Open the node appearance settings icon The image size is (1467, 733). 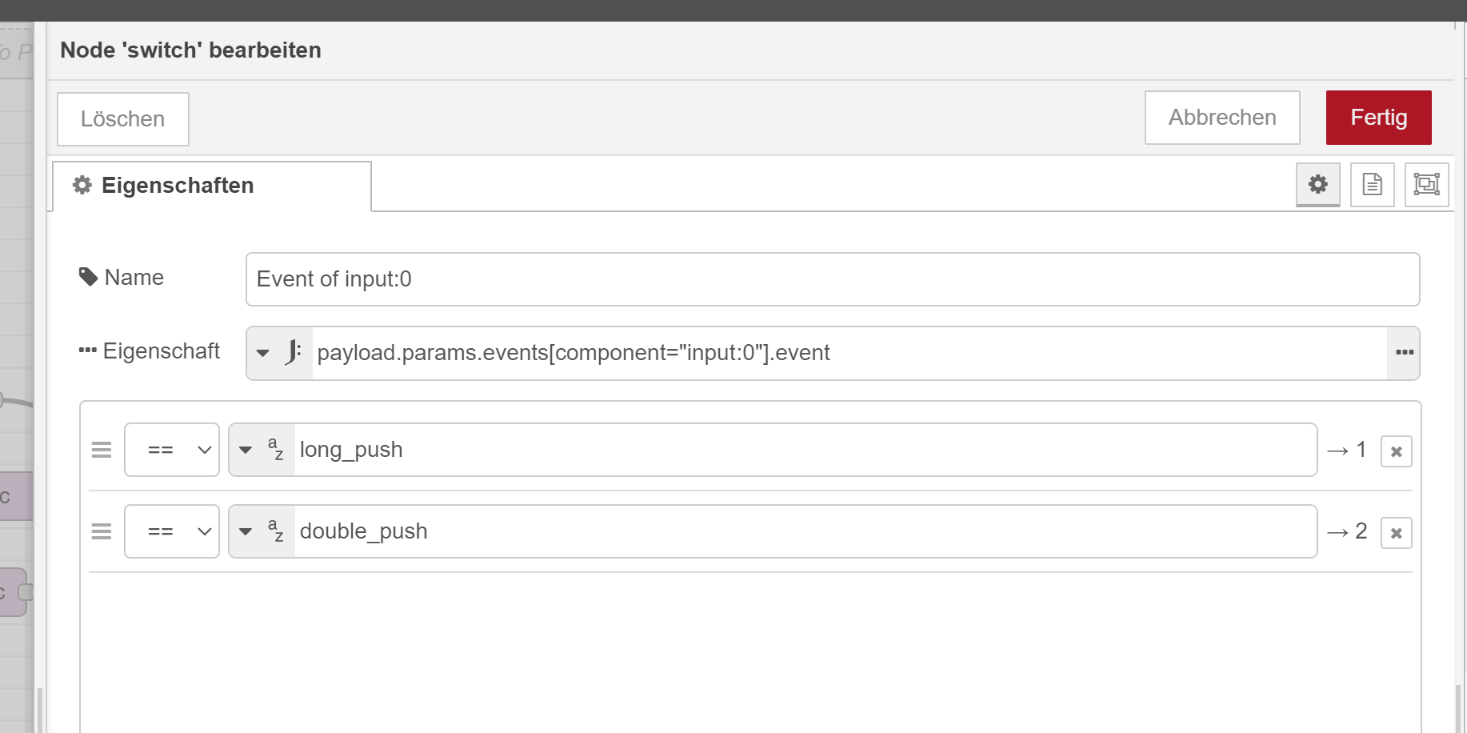pos(1426,185)
